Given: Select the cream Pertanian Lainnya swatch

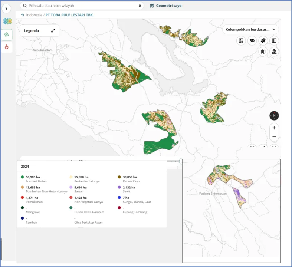Looking at the screenshot, I should click(71, 177).
